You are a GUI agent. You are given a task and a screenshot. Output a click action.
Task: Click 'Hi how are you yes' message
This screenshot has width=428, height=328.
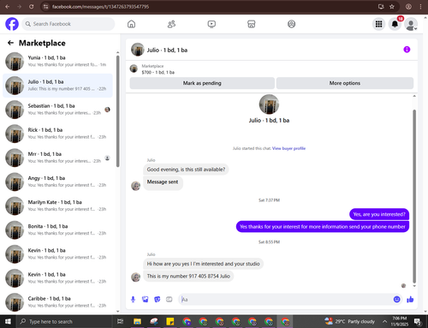click(x=203, y=264)
